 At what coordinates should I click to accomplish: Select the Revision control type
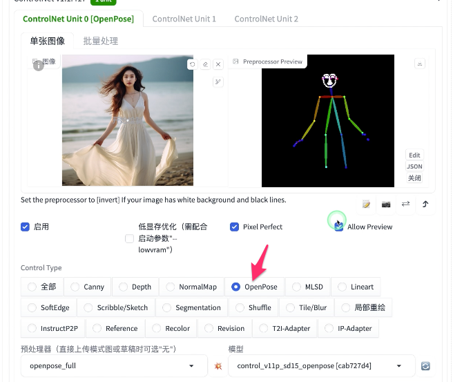coord(224,328)
